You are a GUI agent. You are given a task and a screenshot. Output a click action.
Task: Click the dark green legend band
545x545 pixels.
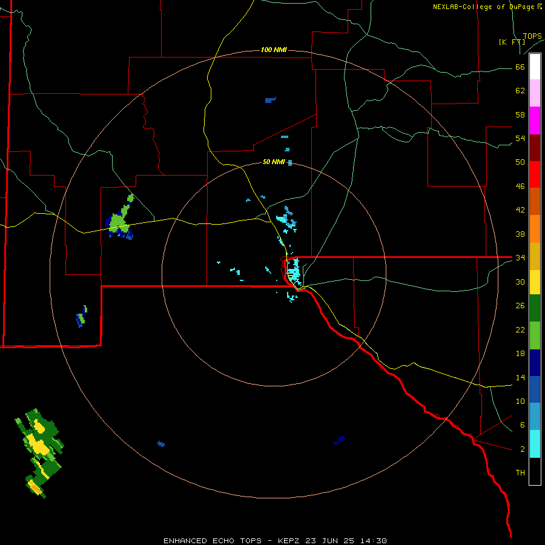pyautogui.click(x=535, y=308)
